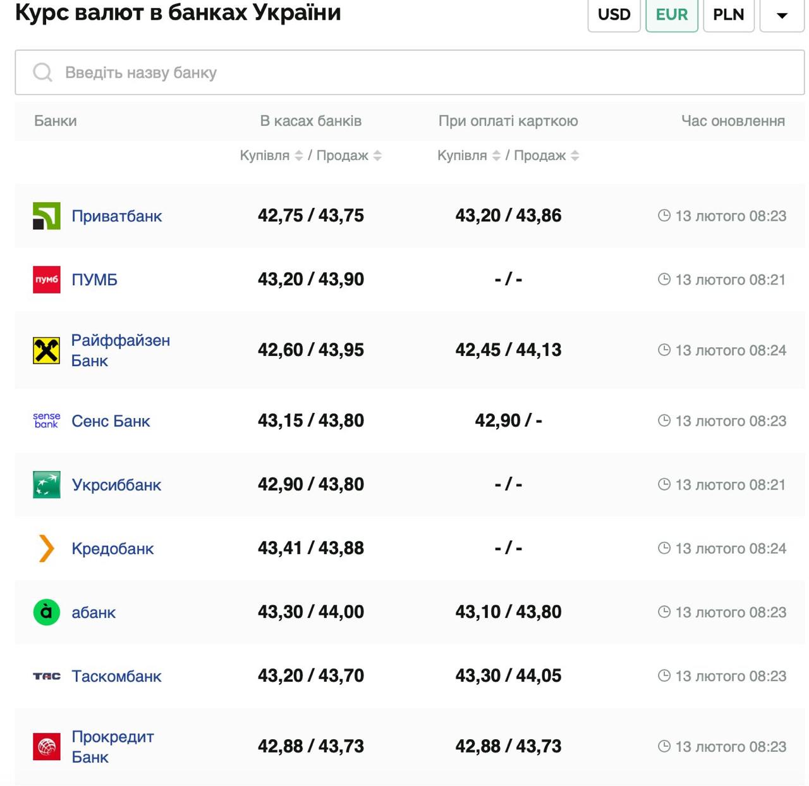Screen dimensions: 809x786
Task: Sort by cash desk Продаж rate
Action: coord(377,156)
